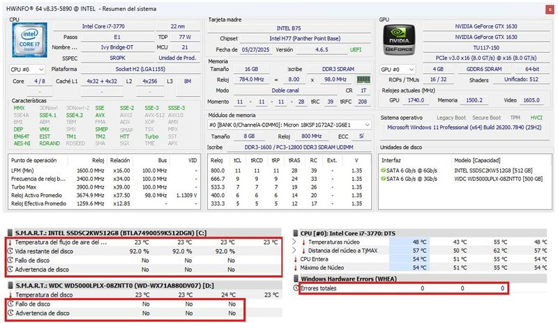Screen dimensions: 558x323
Task: Click the thermometer icon beside Máximo de Núcleo
Action: click(296, 267)
